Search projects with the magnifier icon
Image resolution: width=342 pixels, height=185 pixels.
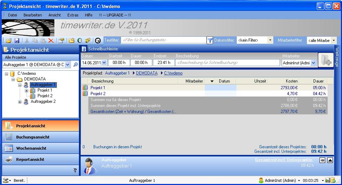click(x=75, y=65)
